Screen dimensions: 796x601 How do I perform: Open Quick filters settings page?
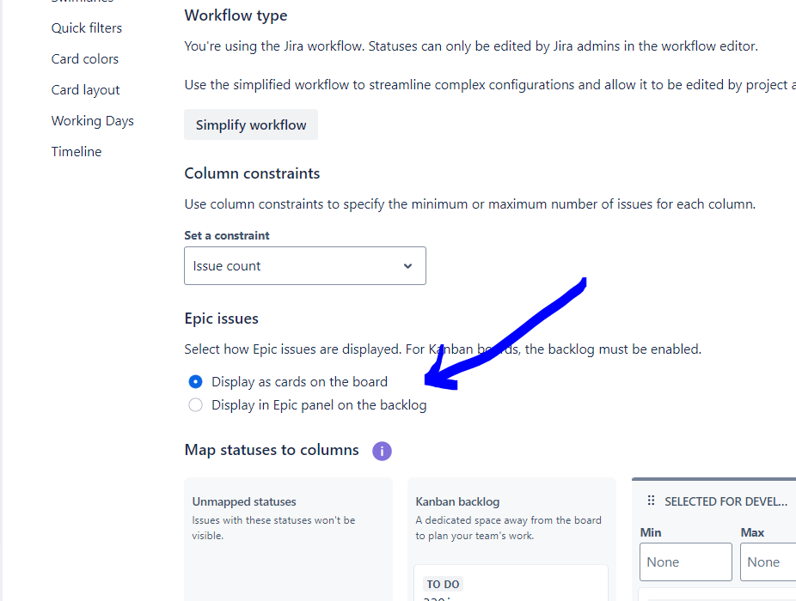[87, 27]
